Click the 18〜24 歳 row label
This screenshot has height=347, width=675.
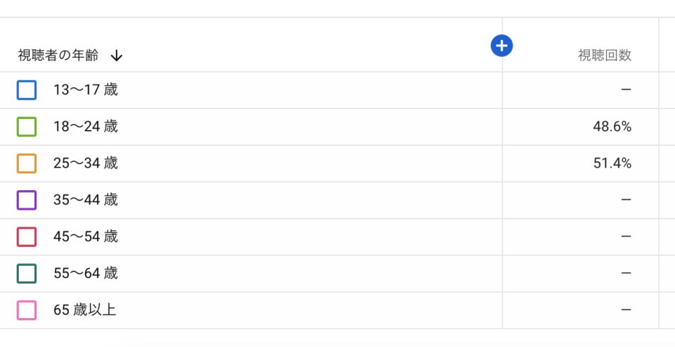(85, 127)
